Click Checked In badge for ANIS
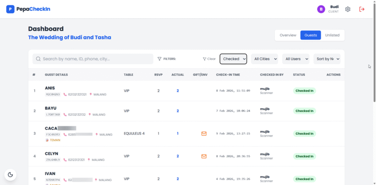 click(x=305, y=91)
